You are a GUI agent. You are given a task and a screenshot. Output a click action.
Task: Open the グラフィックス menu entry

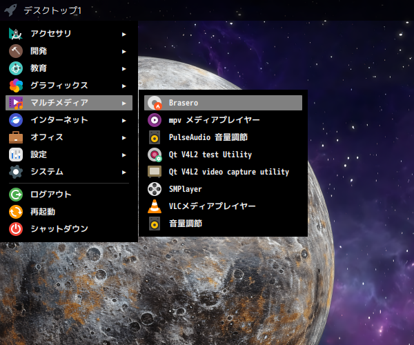pyautogui.click(x=69, y=86)
